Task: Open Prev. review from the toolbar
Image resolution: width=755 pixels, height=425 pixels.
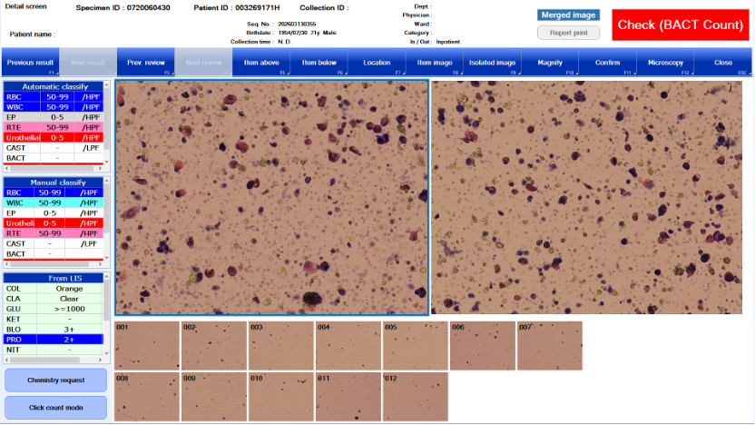Action: (x=145, y=63)
